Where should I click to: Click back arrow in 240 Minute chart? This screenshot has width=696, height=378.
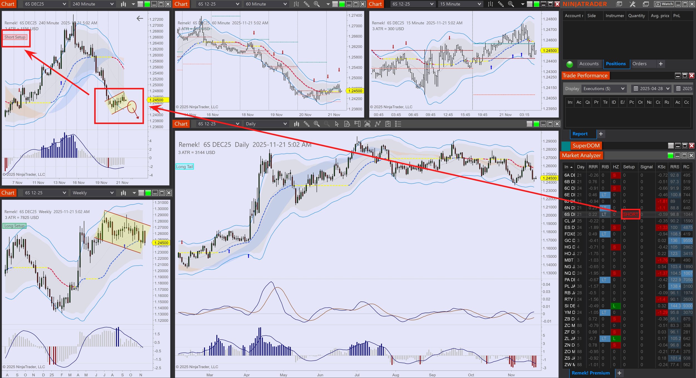coord(140,18)
